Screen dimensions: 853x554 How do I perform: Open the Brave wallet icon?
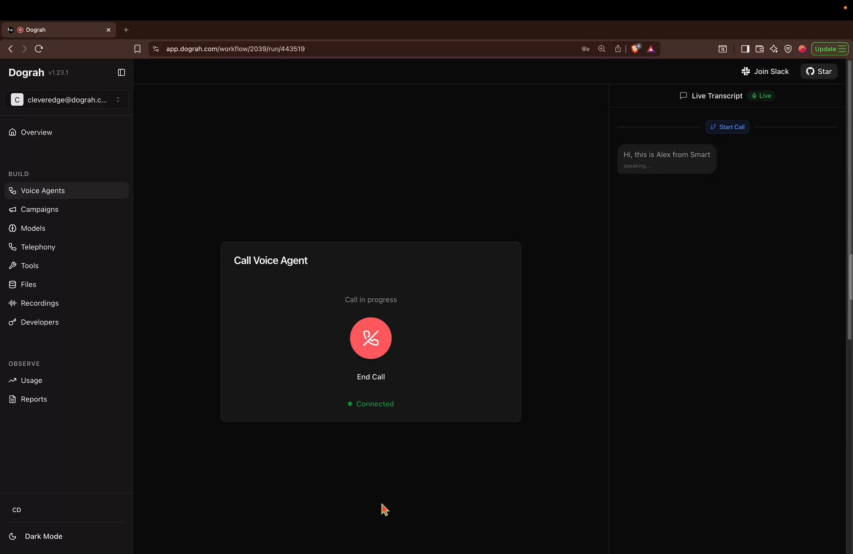759,49
